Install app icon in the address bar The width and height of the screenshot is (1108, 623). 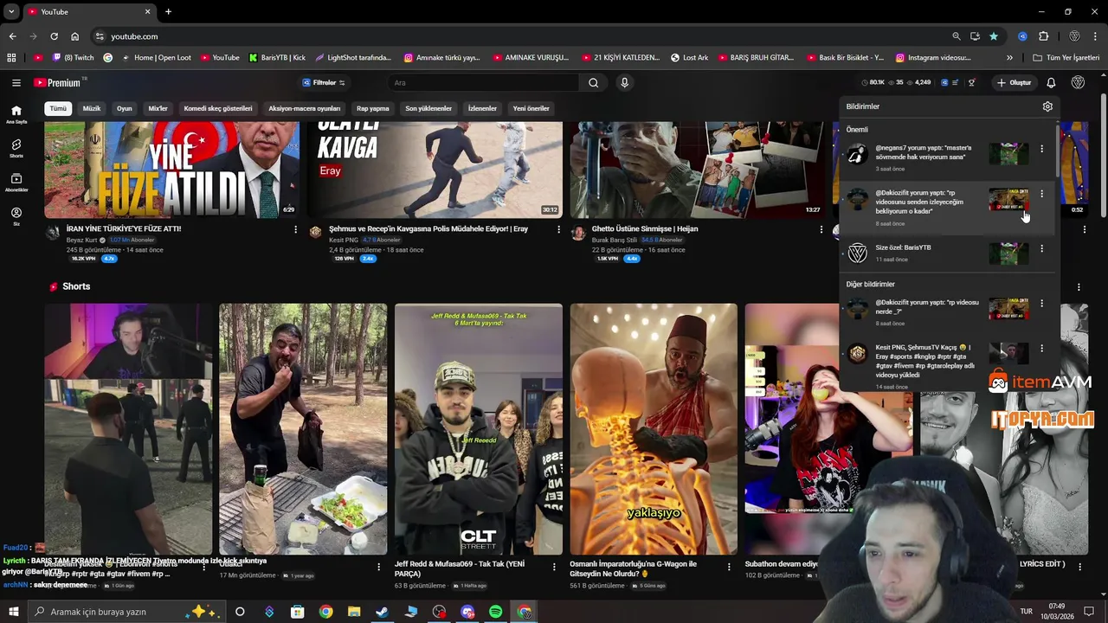[x=975, y=36]
